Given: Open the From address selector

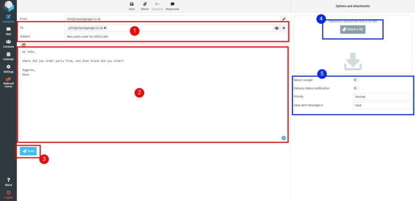Looking at the screenshot, I should pyautogui.click(x=172, y=19).
